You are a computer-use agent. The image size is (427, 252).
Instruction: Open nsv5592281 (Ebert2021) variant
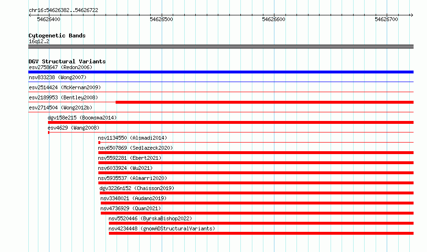pyautogui.click(x=130, y=158)
